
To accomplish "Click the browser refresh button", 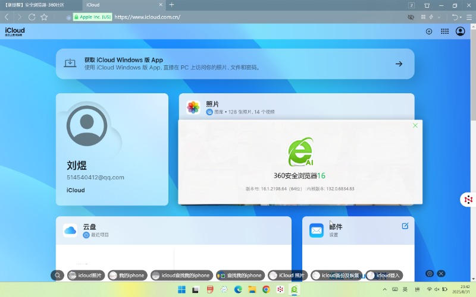I will tap(32, 17).
